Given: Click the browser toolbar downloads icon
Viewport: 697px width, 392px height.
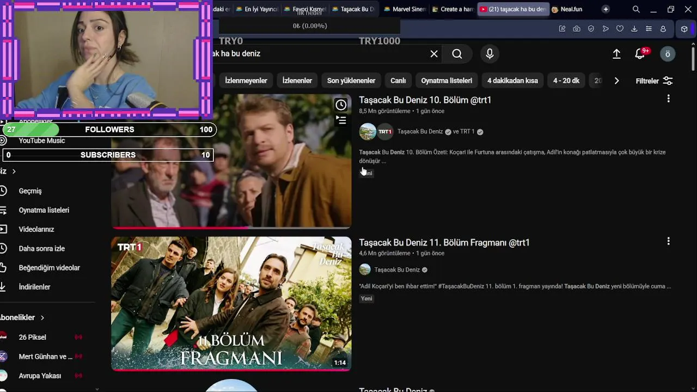Looking at the screenshot, I should (x=634, y=29).
